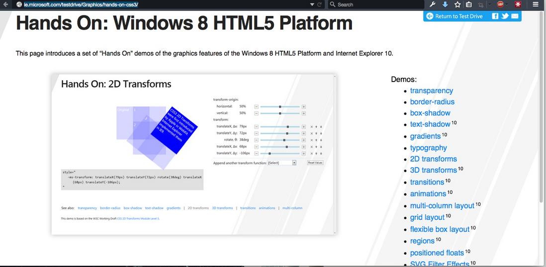
Task: Open the border-radius demo in Demos list
Action: (432, 101)
